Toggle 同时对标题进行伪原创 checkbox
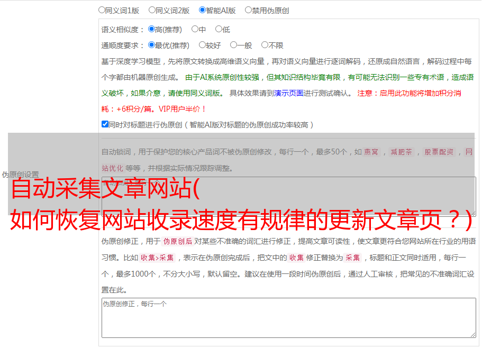482x348 pixels. tap(105, 124)
